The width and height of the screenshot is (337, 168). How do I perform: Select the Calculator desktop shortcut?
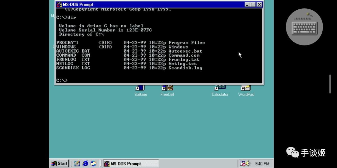(x=220, y=91)
